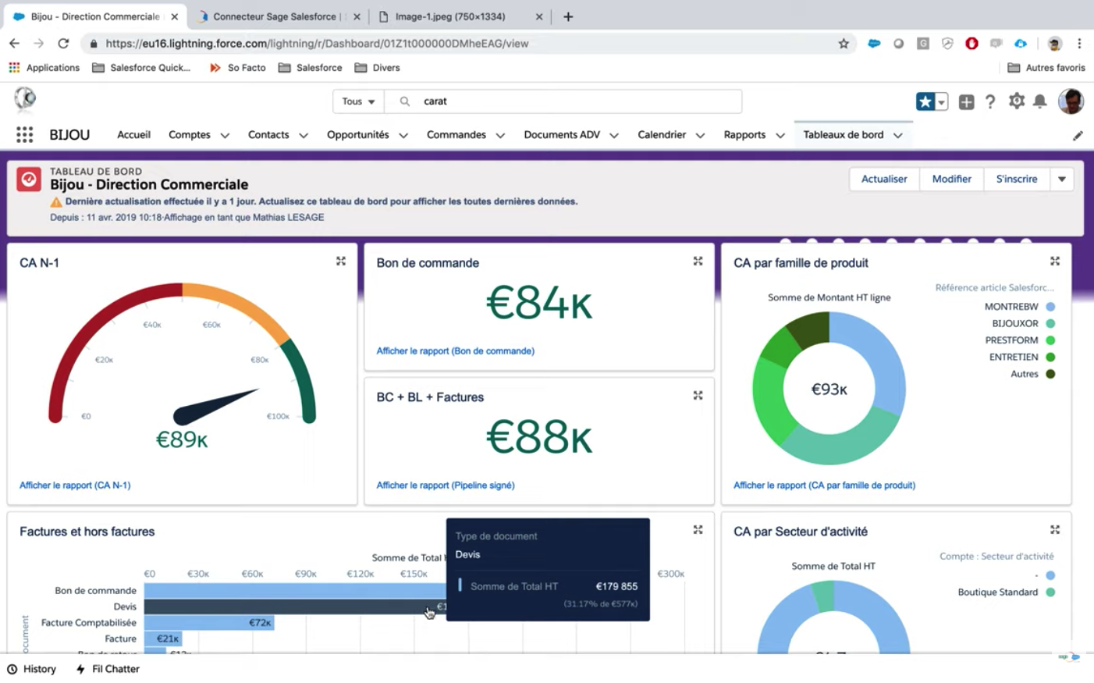Click the dashboard gauge header icon
This screenshot has width=1094, height=683.
29,180
